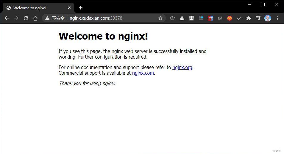Minimize the browser window

tap(249, 4)
